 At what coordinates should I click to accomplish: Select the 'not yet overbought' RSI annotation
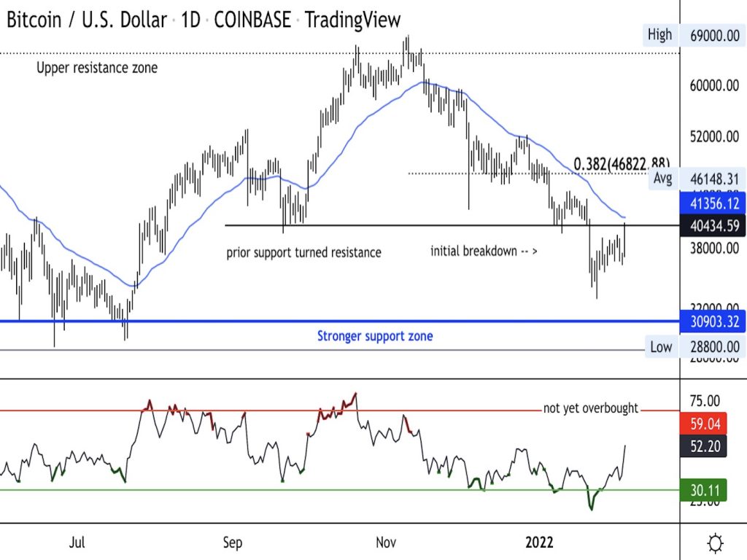590,408
